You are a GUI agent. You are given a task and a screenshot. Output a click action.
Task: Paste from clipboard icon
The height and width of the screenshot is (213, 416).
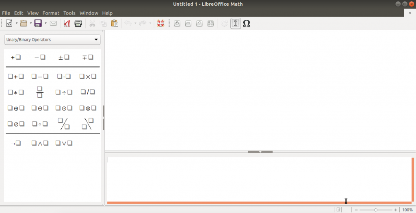pos(115,23)
